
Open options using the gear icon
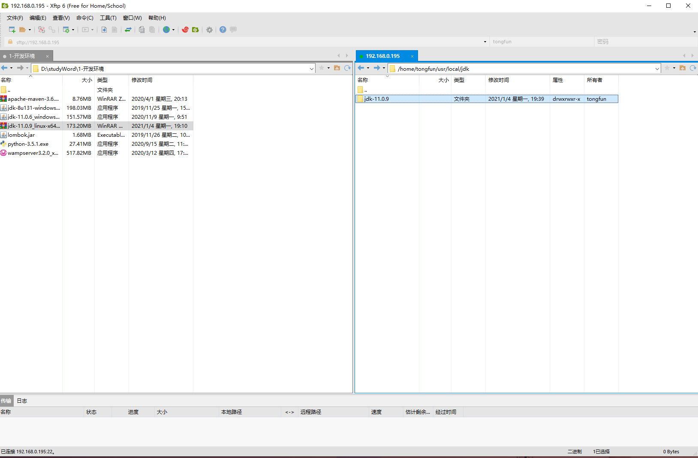tap(210, 30)
